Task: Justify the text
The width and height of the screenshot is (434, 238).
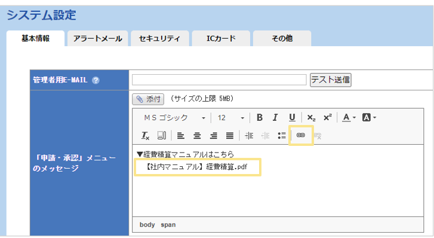Action: pyautogui.click(x=230, y=136)
